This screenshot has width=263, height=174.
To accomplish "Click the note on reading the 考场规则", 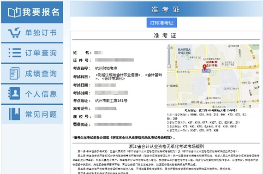I will coord(124,138).
